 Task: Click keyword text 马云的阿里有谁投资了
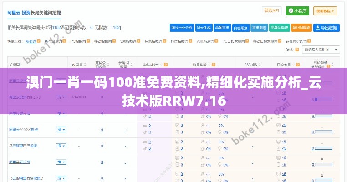pyautogui.click(x=26, y=178)
